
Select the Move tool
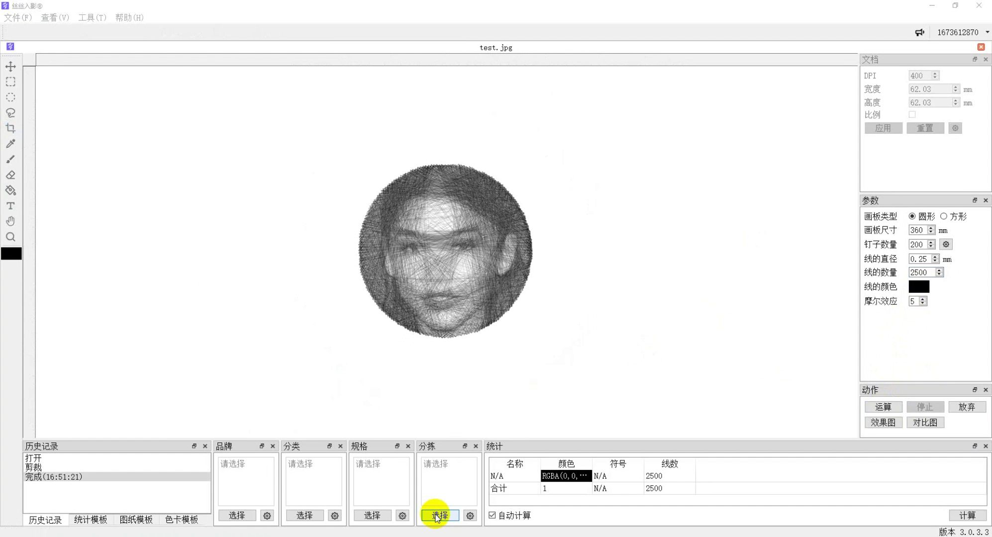10,66
